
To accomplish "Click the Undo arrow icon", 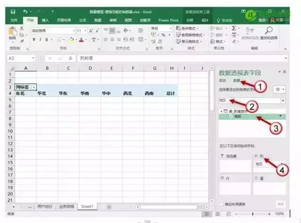I will coord(26,12).
